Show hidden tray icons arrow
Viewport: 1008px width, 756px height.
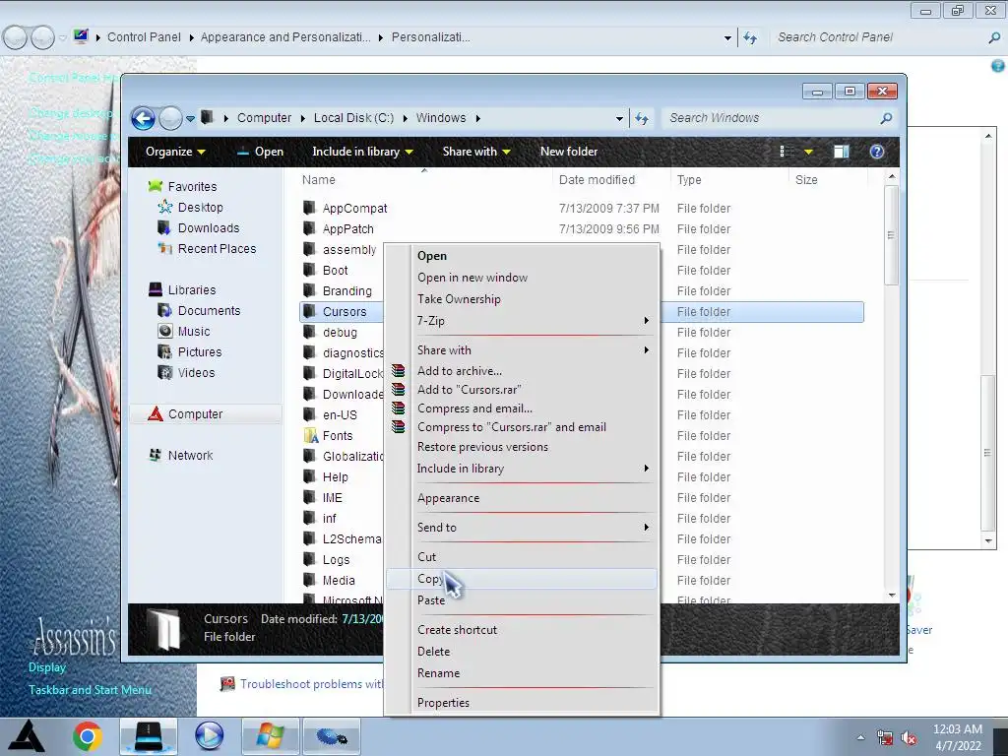click(860, 738)
